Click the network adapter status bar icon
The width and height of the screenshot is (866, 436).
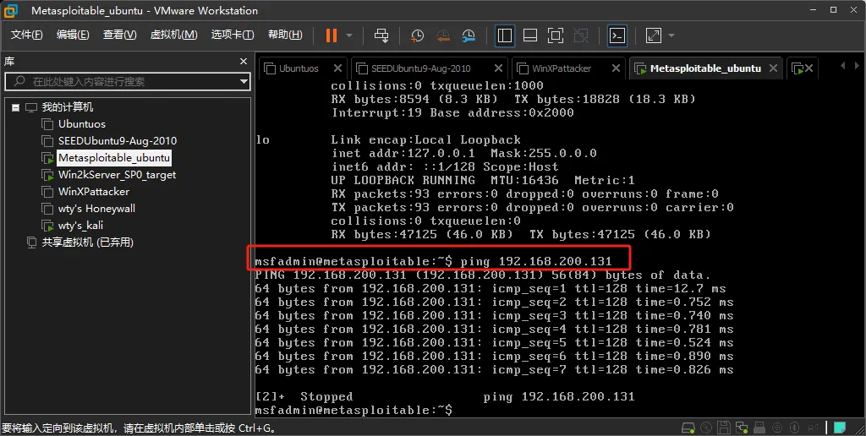pyautogui.click(x=742, y=428)
